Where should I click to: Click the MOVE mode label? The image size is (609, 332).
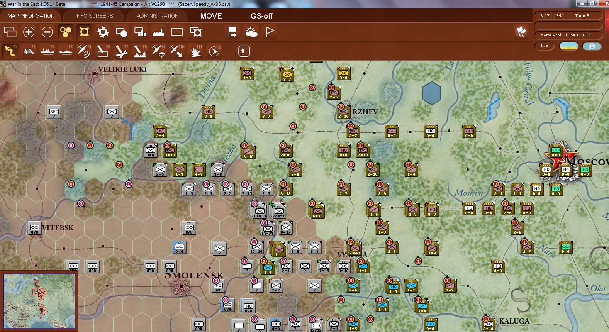click(211, 16)
